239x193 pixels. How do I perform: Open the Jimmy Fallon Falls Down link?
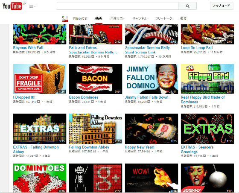pyautogui.click(x=147, y=97)
